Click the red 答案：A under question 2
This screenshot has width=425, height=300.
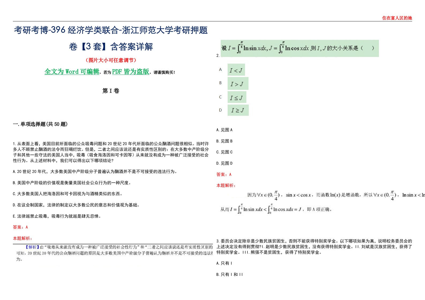click(224, 175)
